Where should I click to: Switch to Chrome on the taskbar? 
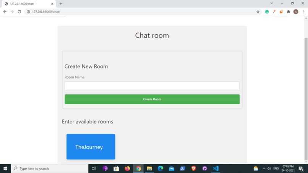coord(138,168)
